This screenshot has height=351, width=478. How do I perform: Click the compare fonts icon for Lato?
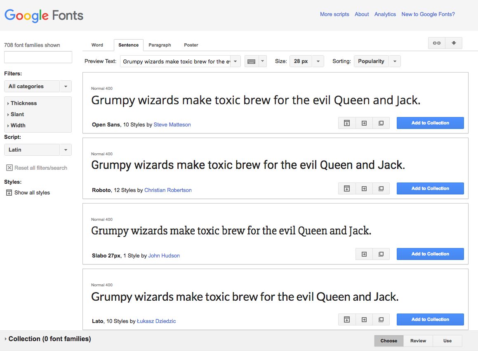tap(381, 319)
